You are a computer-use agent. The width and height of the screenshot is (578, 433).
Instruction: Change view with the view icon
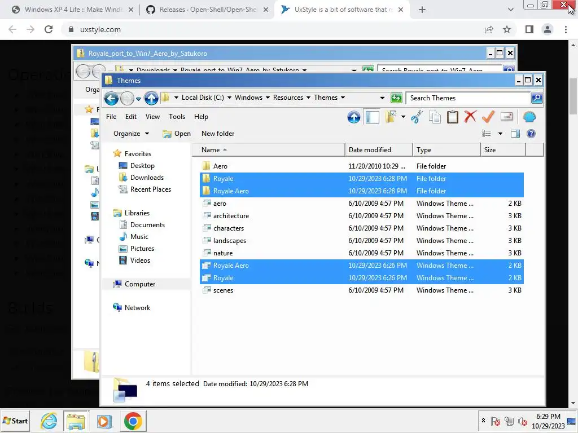pyautogui.click(x=487, y=134)
